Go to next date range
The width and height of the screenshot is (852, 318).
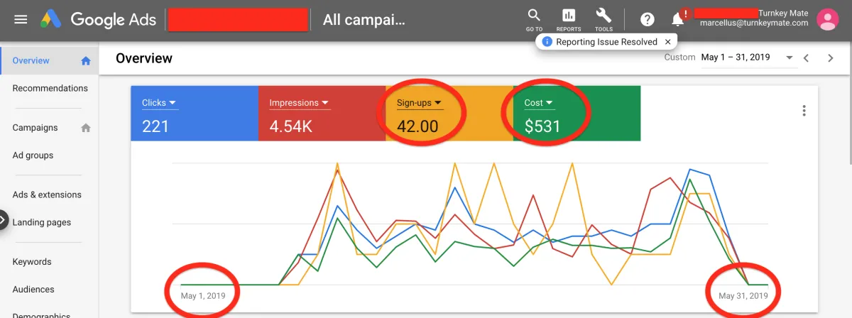(831, 58)
